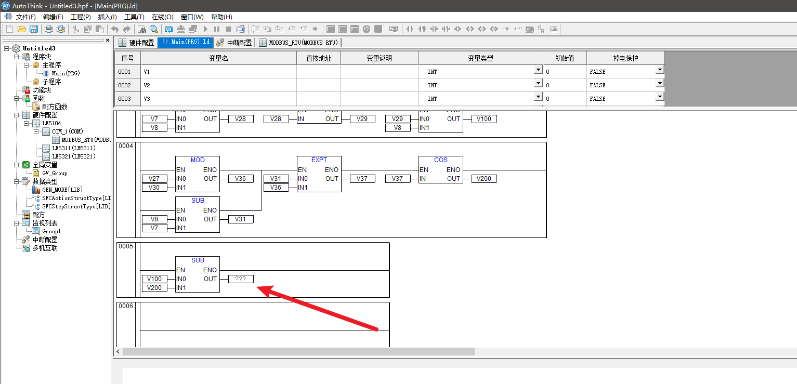Viewport: 797px width, 384px height.
Task: Insert a Reset coil element
Action: click(x=494, y=29)
